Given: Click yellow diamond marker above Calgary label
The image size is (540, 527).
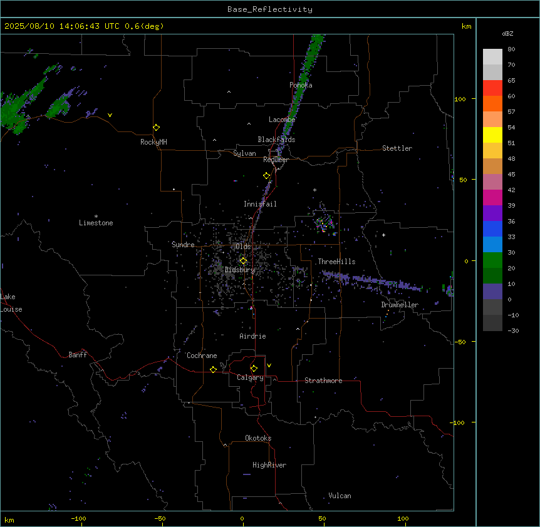Looking at the screenshot, I should pos(254,369).
